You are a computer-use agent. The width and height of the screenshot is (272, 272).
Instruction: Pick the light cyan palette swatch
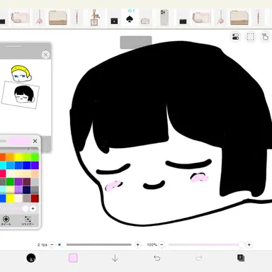pos(2,190)
